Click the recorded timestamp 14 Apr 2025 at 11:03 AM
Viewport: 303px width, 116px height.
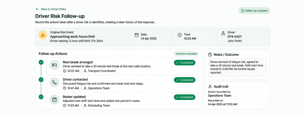[x=222, y=104]
